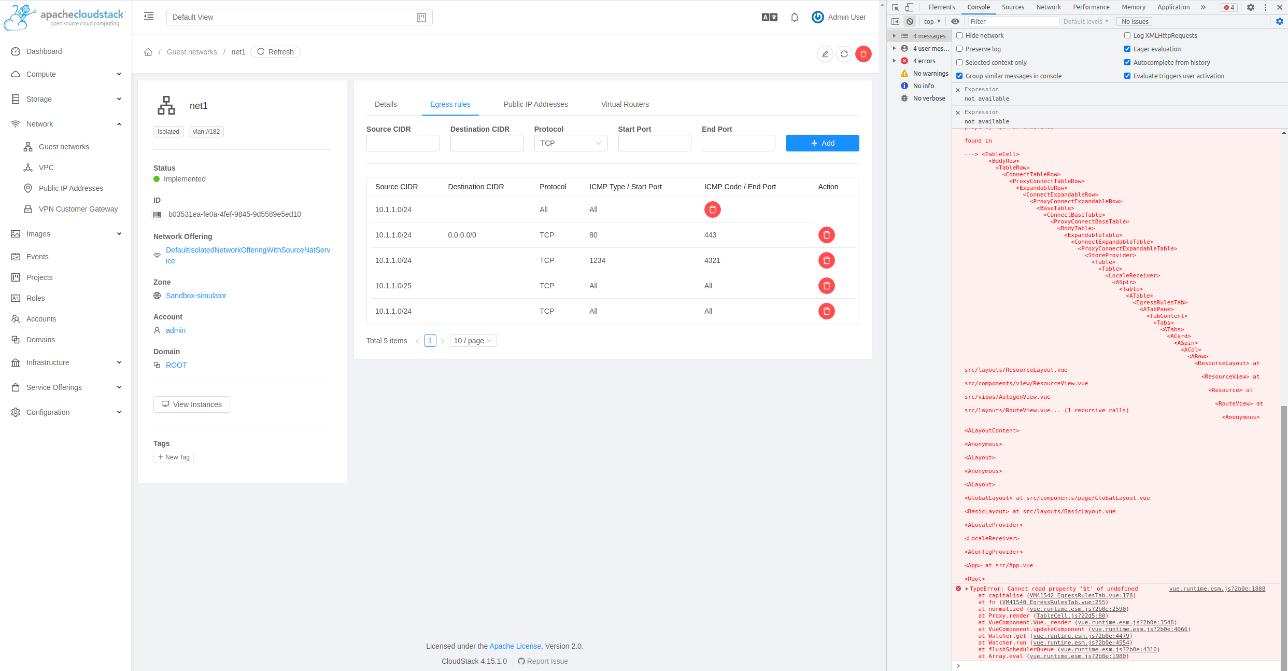
Task: Open DevTools settings gear icon
Action: pyautogui.click(x=1250, y=7)
